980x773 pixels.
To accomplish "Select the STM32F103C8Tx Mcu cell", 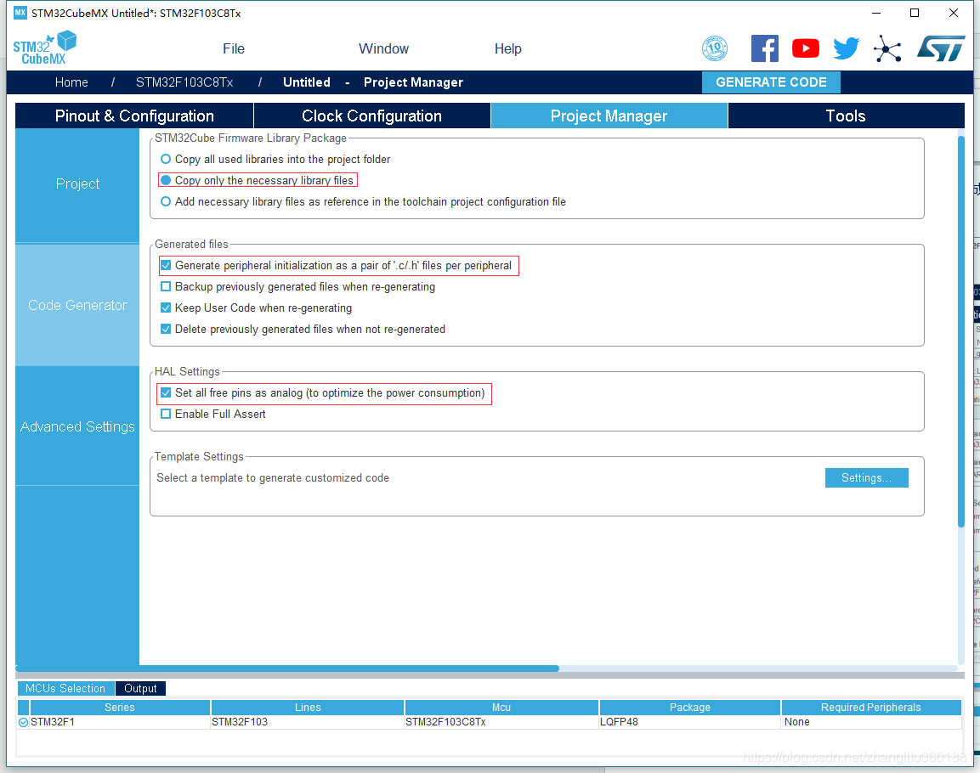I will tap(501, 722).
